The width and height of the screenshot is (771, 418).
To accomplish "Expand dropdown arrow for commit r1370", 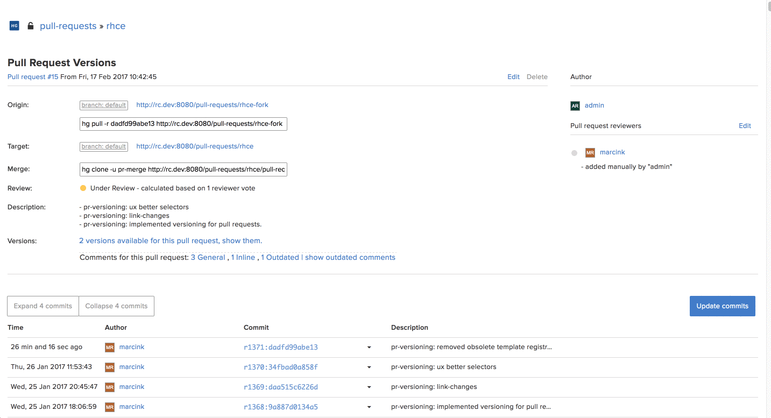I will pyautogui.click(x=369, y=367).
